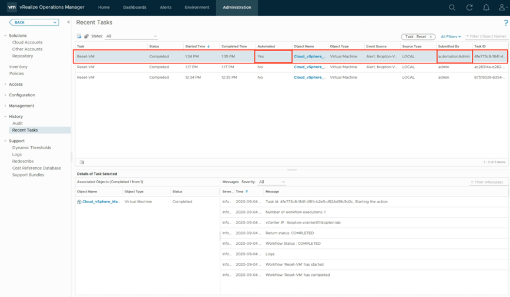Open column chooser icon below tasks table

82,162
